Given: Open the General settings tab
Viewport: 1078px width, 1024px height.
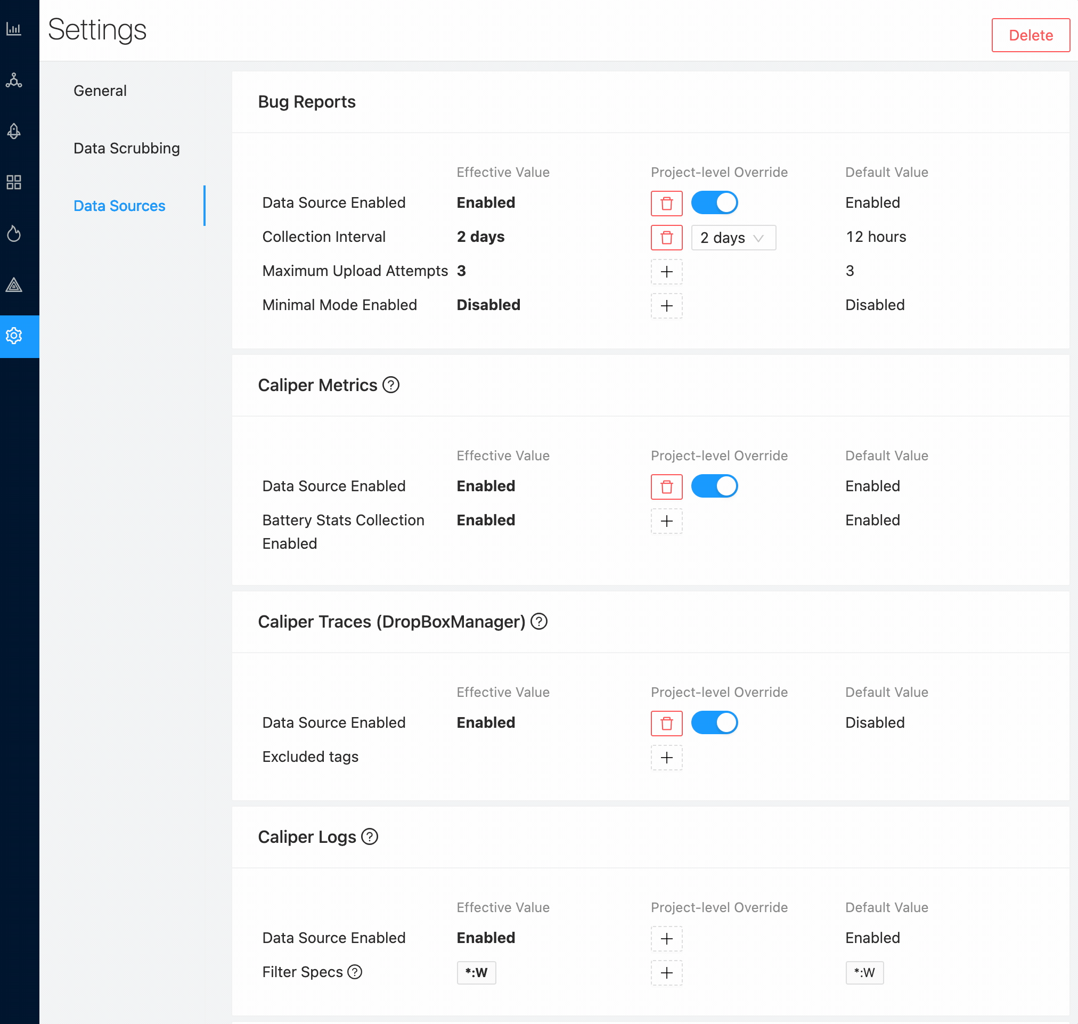Looking at the screenshot, I should 100,91.
